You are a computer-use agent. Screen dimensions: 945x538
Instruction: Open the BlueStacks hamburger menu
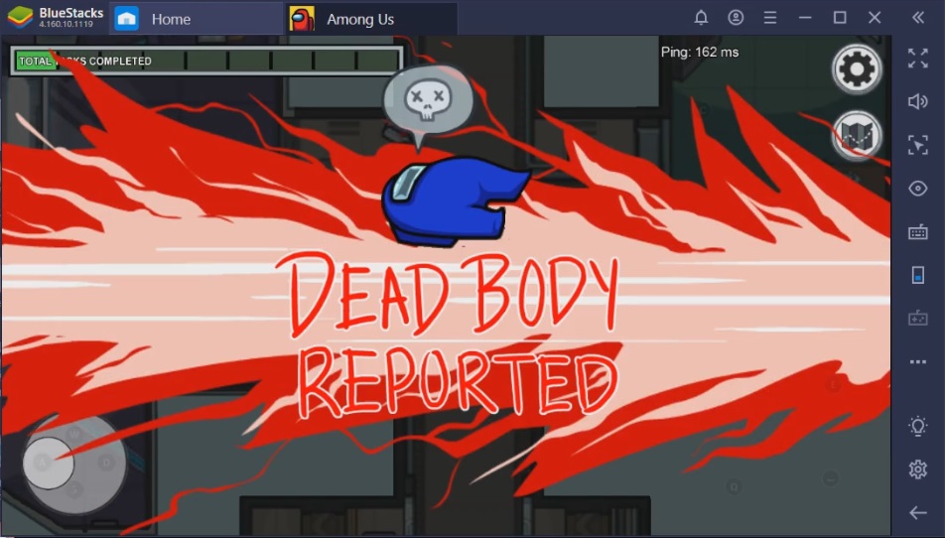coord(769,18)
